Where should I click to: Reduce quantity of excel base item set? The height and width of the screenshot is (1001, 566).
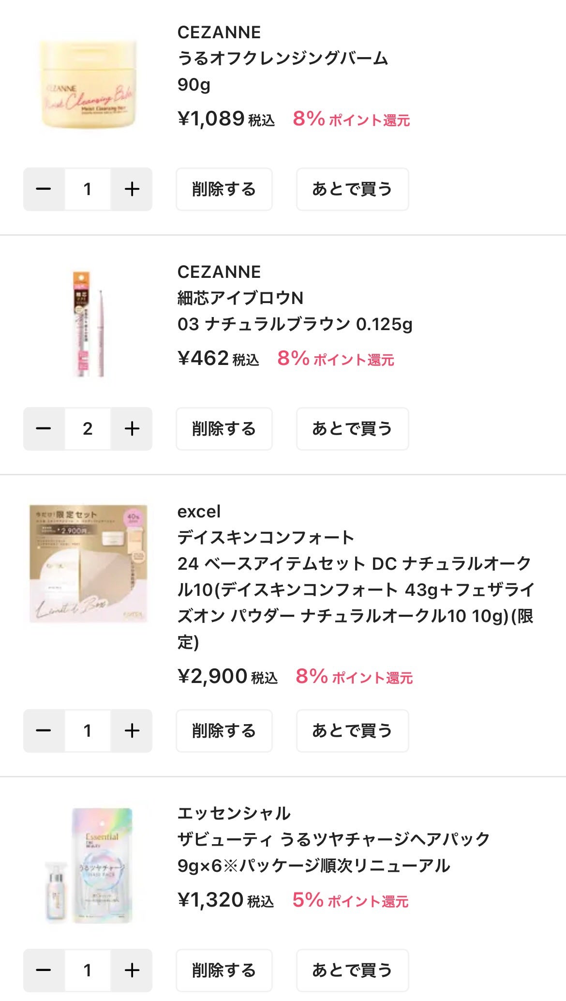click(44, 731)
